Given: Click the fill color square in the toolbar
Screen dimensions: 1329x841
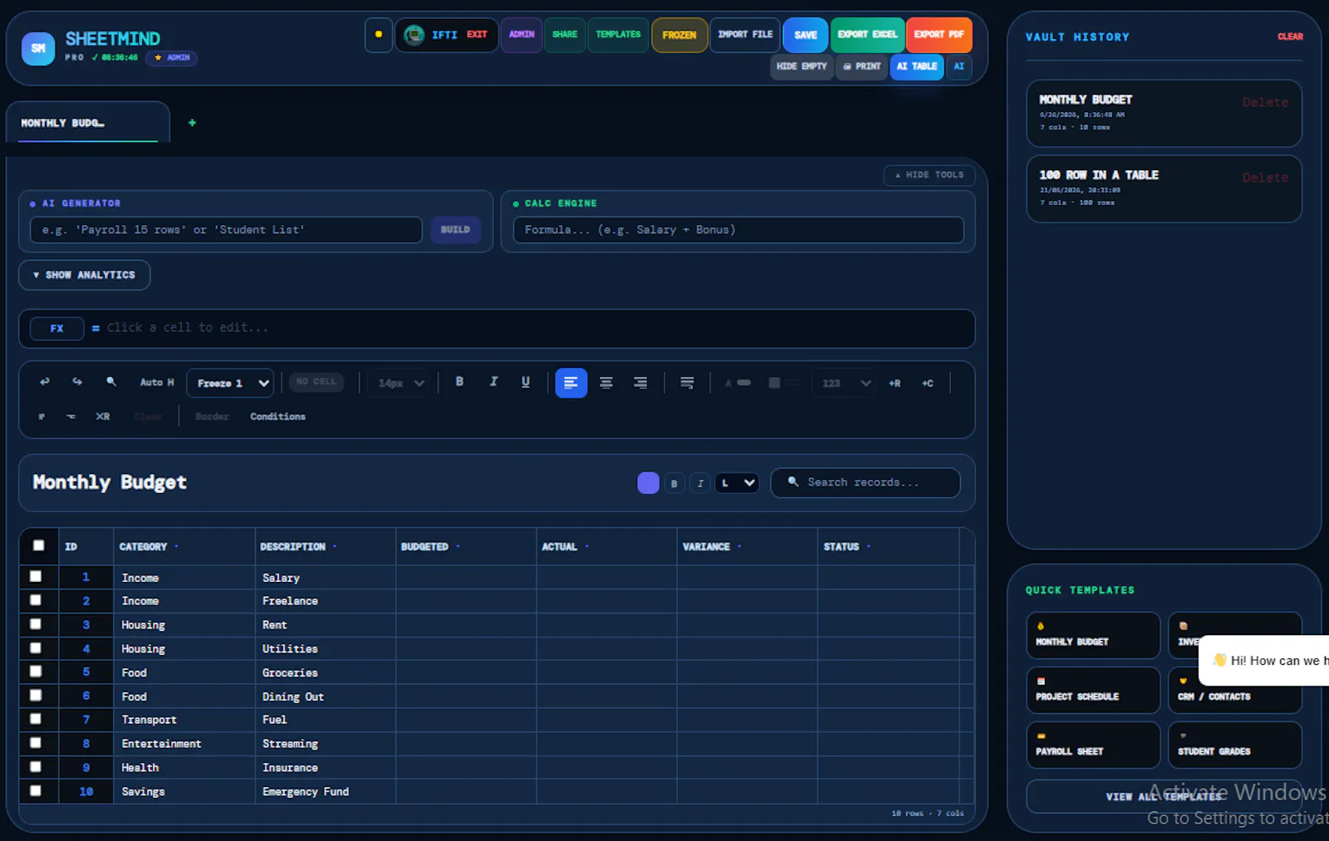Looking at the screenshot, I should pyautogui.click(x=774, y=384).
